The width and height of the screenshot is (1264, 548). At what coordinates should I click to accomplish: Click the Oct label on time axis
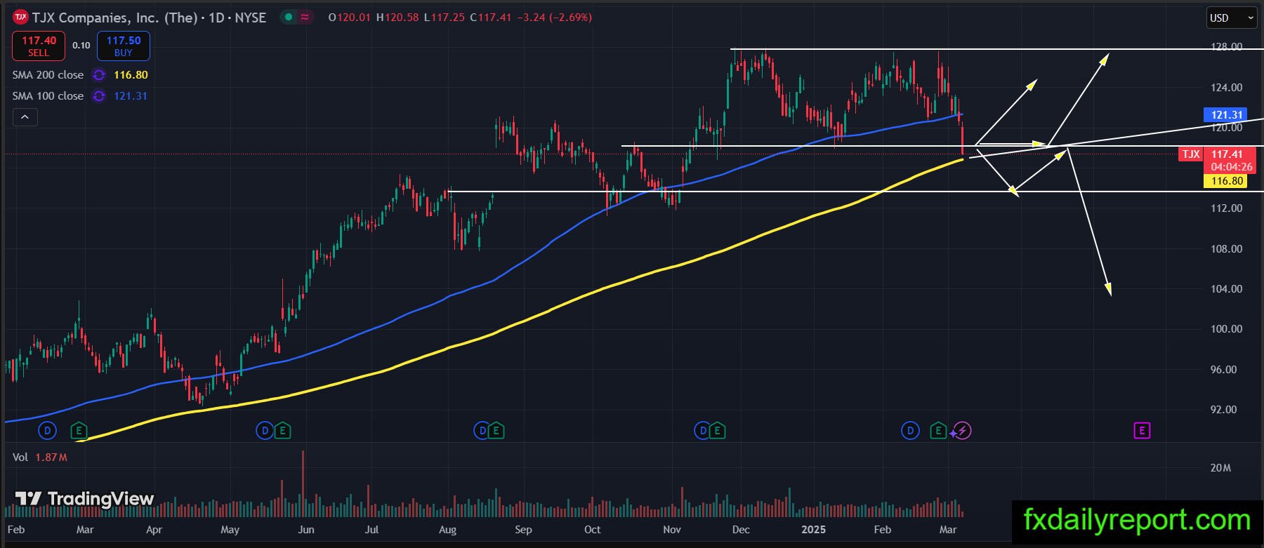pyautogui.click(x=592, y=530)
